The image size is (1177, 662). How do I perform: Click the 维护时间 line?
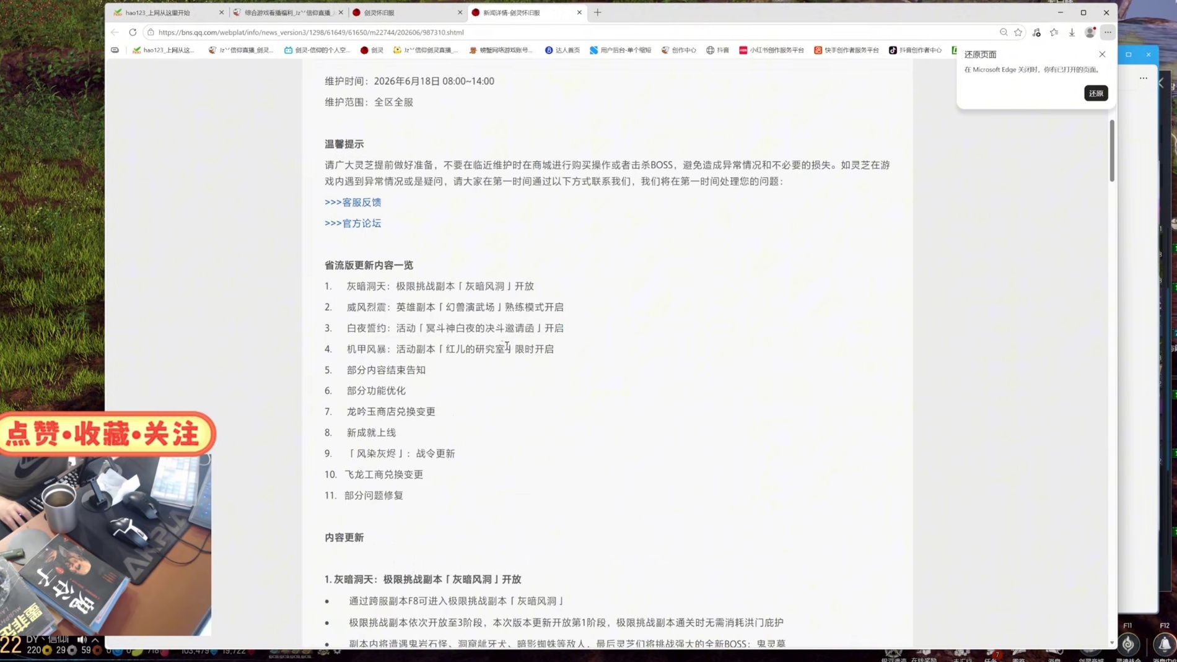409,81
